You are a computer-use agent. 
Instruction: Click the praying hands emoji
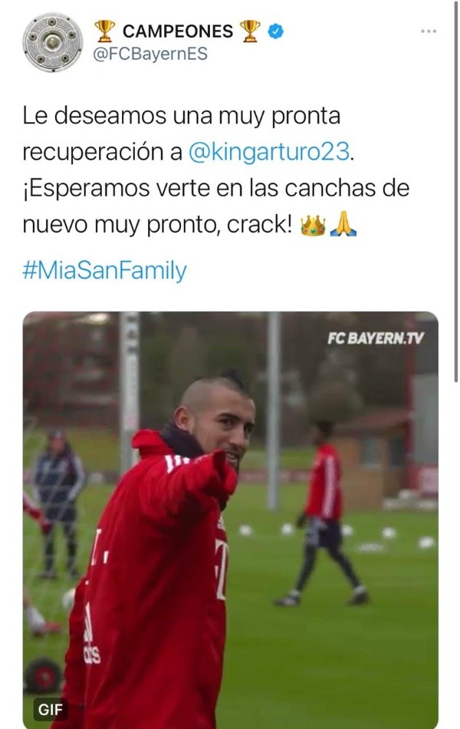click(x=343, y=225)
